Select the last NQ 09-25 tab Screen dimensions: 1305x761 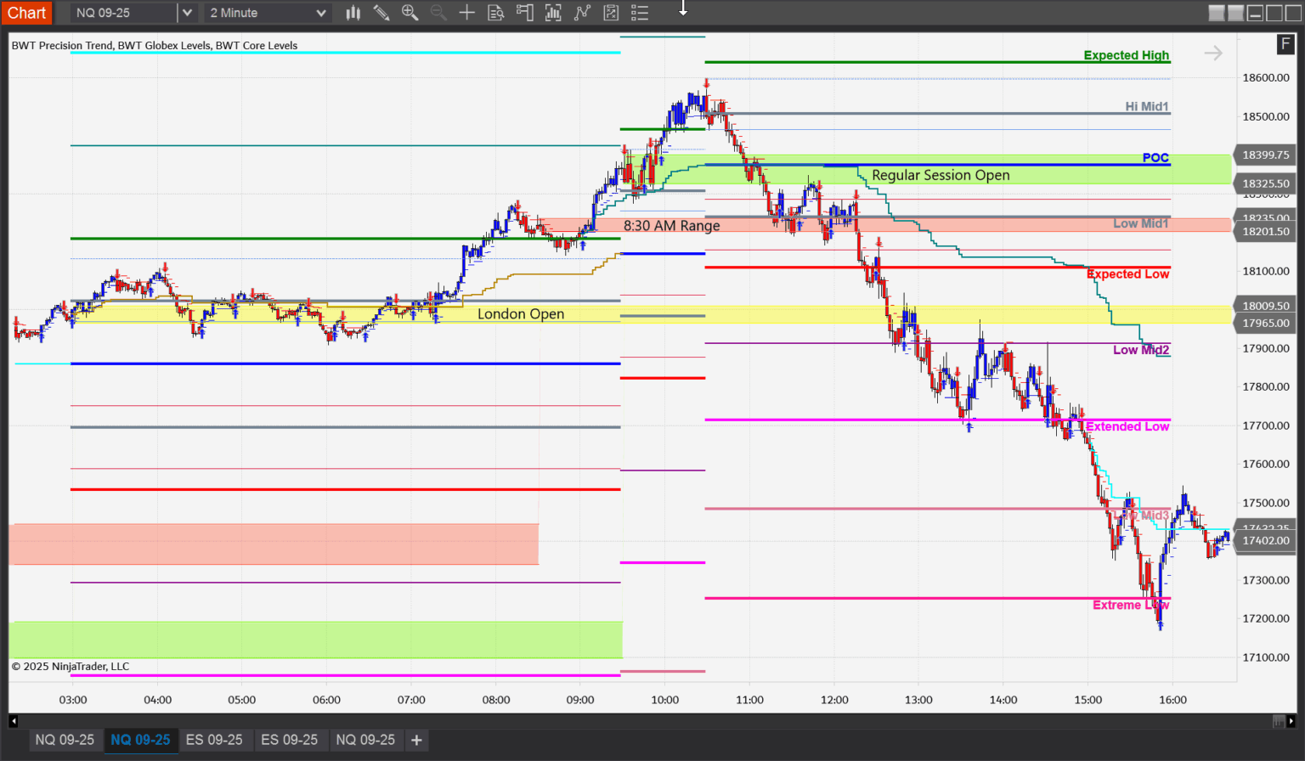click(x=365, y=740)
